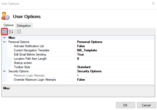Dismiss the dialog with Cancel
The width and height of the screenshot is (157, 110).
point(146,105)
